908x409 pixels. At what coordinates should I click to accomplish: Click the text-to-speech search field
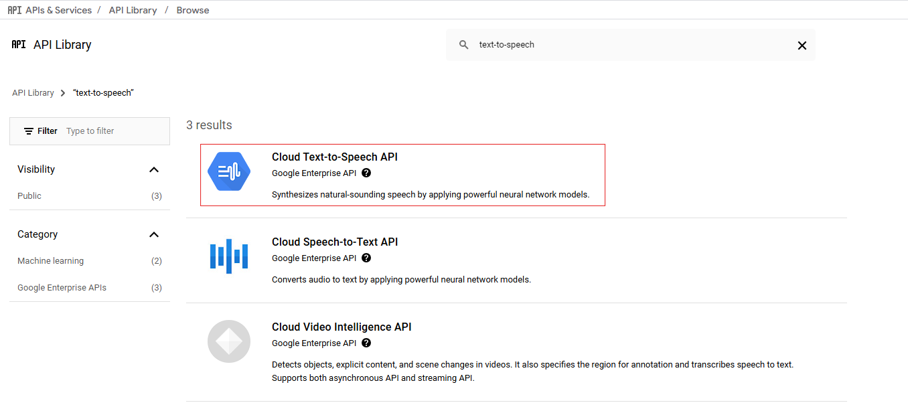pyautogui.click(x=631, y=45)
